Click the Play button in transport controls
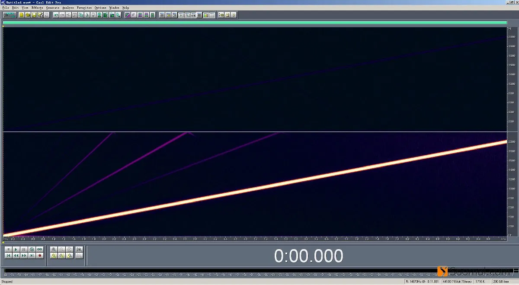Image resolution: width=519 pixels, height=285 pixels. [x=16, y=250]
